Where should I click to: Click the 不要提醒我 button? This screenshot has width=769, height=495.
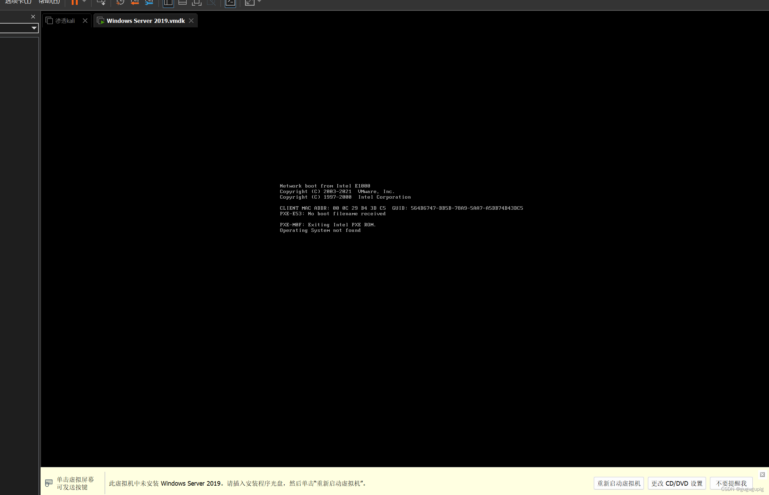[x=731, y=483]
